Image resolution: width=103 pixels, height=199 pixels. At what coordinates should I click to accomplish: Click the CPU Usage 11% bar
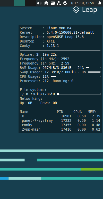pos(75,76)
